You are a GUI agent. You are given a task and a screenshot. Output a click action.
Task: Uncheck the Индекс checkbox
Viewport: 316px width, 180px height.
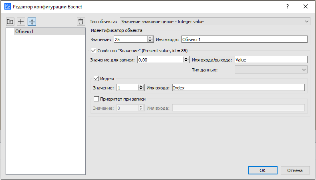click(x=96, y=78)
